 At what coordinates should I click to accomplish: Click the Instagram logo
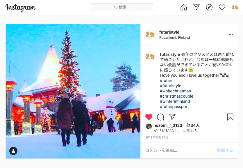click(20, 8)
